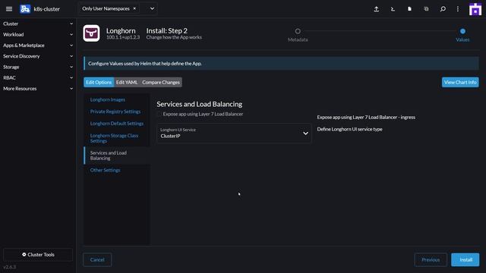
Task: Open the user avatar menu
Action: point(475,9)
